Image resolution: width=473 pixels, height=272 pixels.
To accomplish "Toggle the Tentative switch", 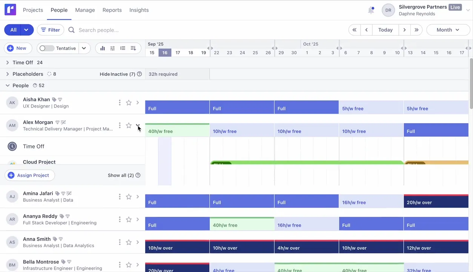I will click(x=47, y=48).
